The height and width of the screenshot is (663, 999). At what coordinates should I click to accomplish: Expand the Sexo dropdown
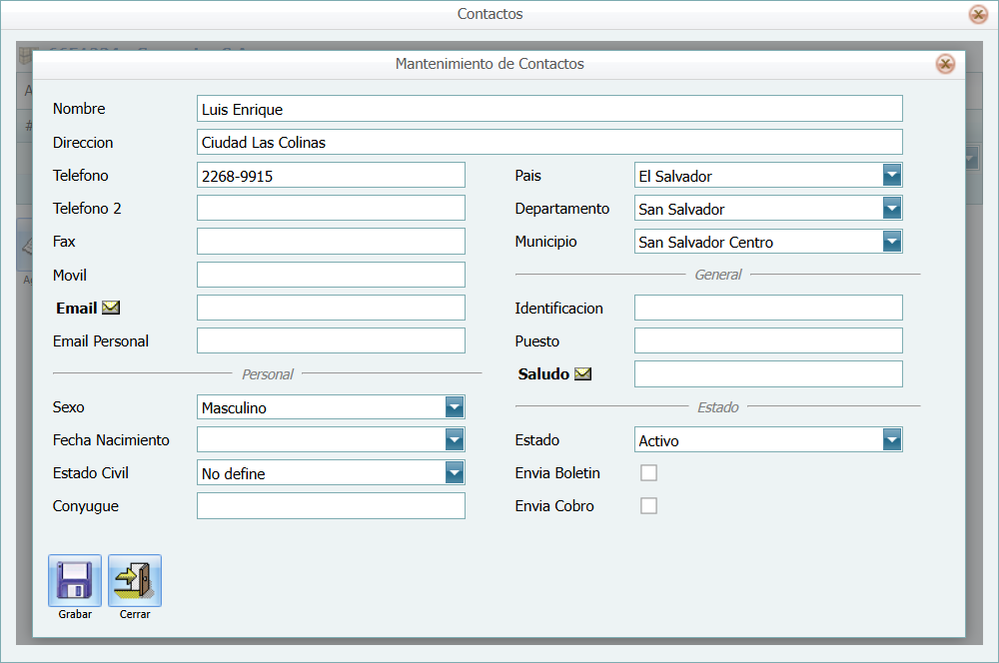(x=455, y=407)
